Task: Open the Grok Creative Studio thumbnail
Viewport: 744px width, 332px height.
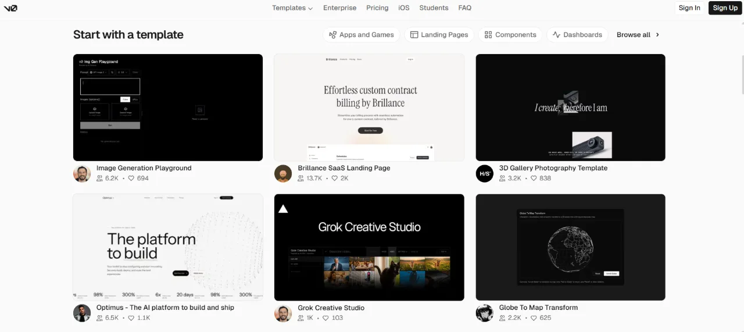Action: (x=369, y=247)
